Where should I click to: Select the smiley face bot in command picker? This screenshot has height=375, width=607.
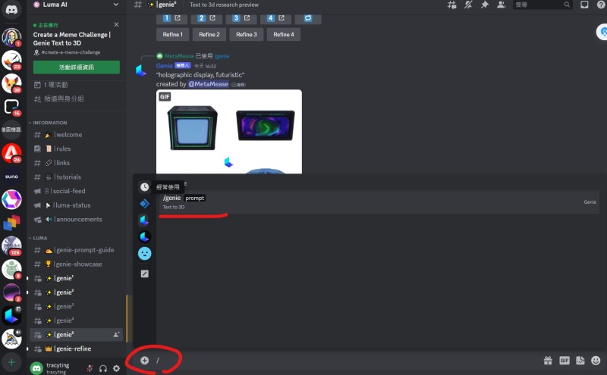tap(144, 254)
